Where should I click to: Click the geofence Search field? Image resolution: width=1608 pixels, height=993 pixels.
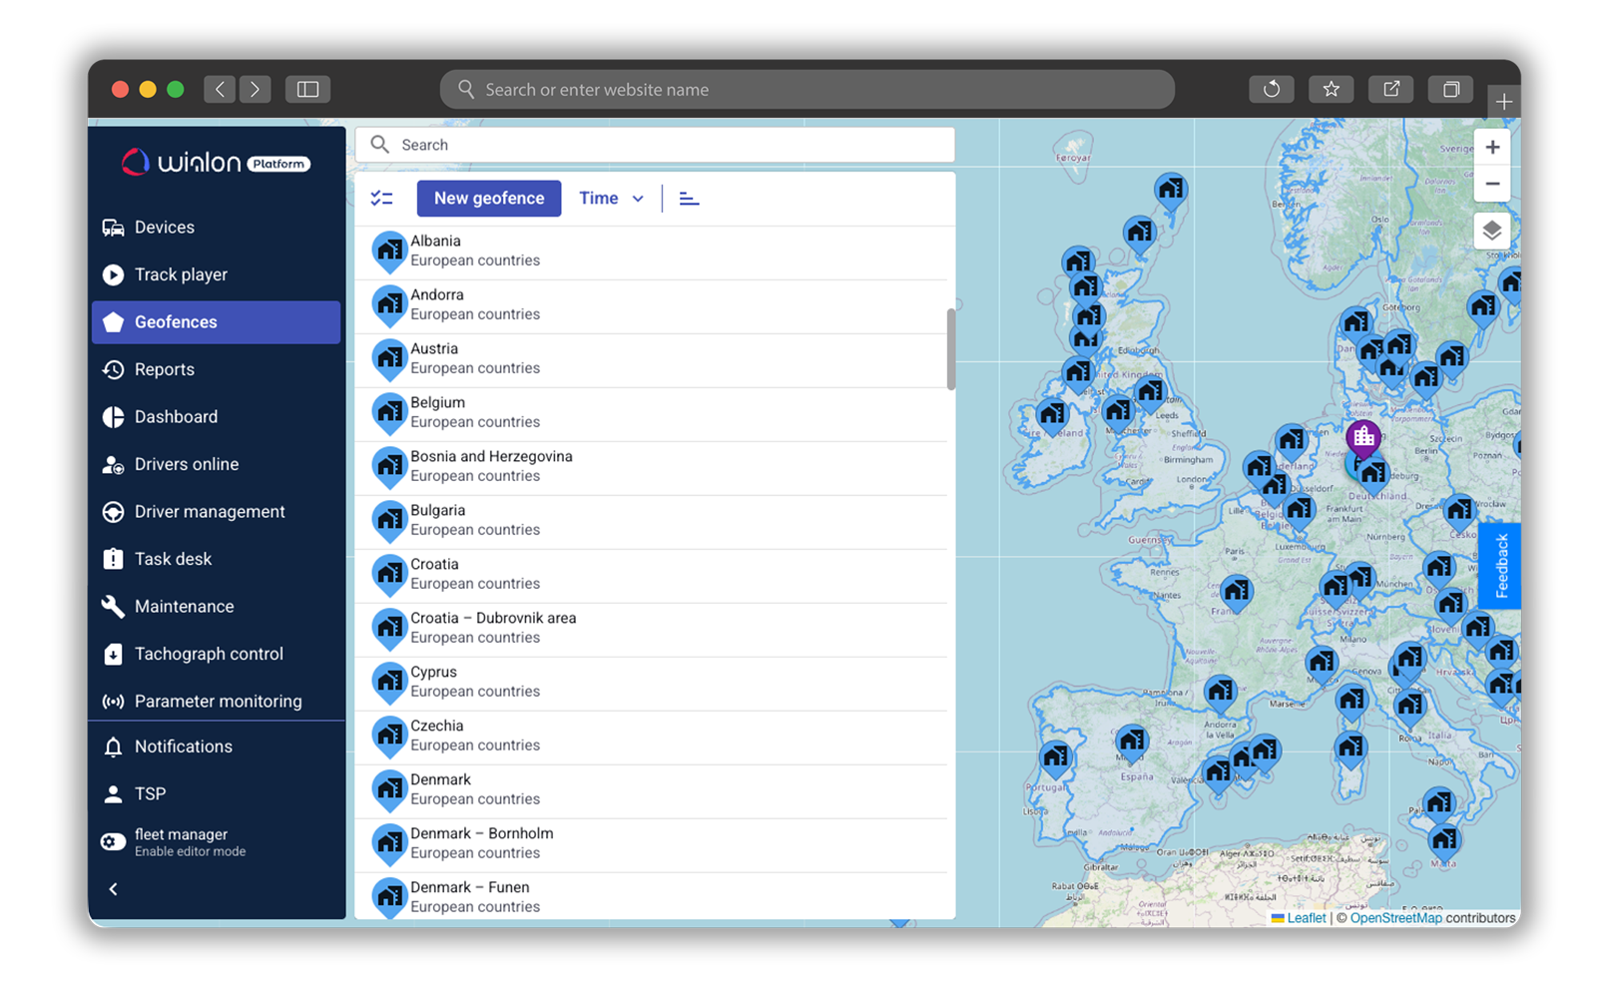pos(655,145)
